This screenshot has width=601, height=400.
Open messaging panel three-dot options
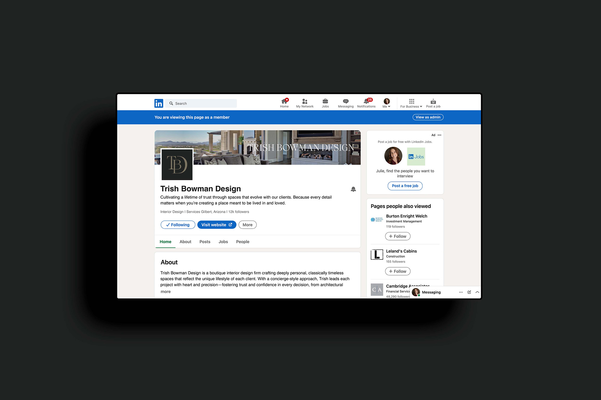461,292
